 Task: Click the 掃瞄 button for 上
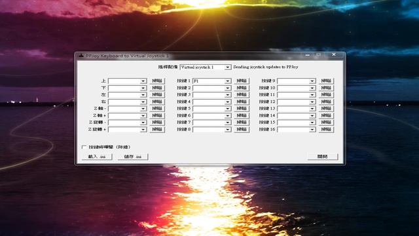[x=157, y=81]
